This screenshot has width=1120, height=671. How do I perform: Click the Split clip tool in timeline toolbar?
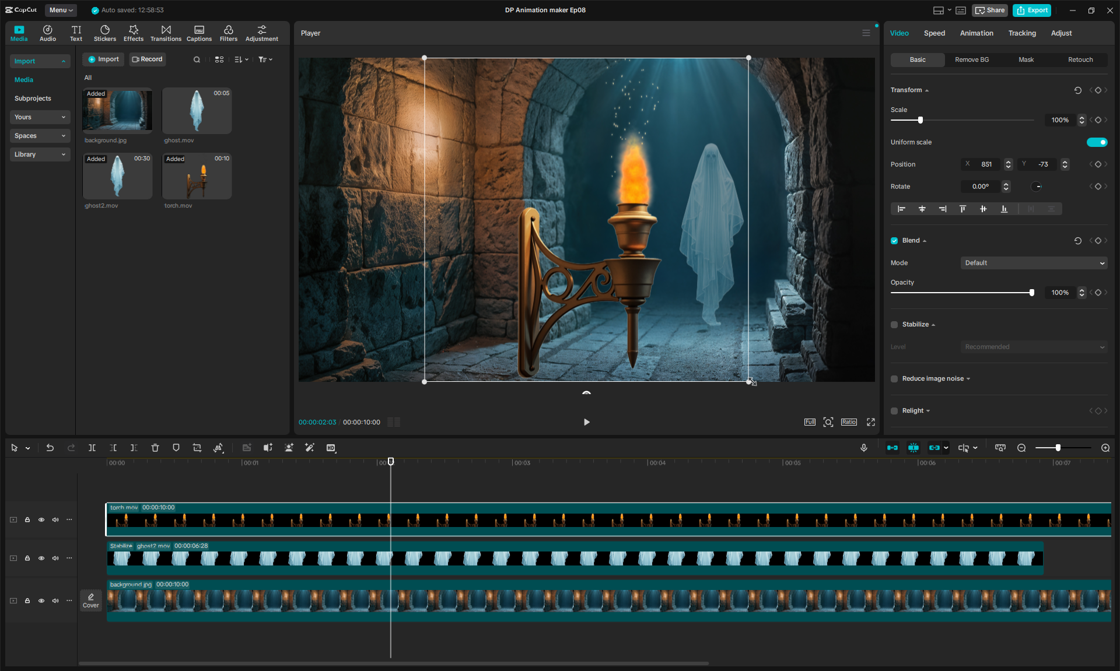pyautogui.click(x=92, y=448)
